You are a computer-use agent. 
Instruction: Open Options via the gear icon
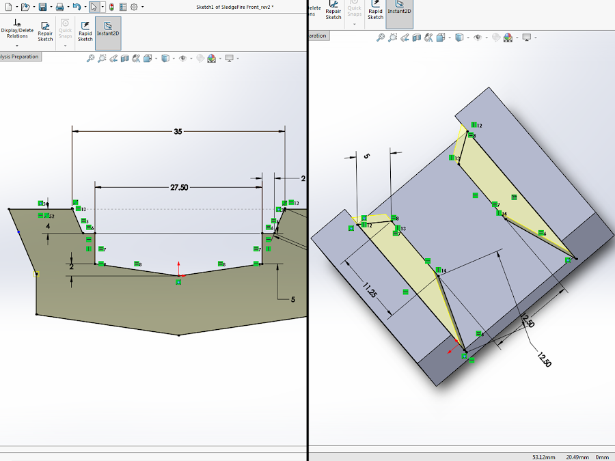click(134, 7)
